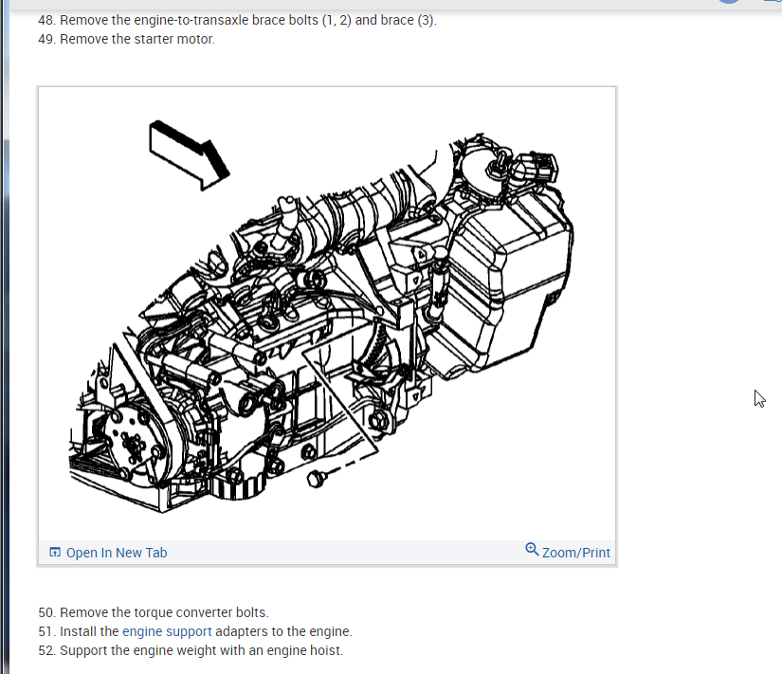This screenshot has height=674, width=782.
Task: Select the step 48 brace bolts text
Action: tap(237, 20)
